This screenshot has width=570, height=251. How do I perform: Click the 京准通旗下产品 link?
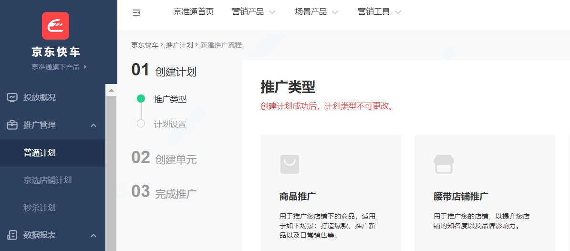(x=56, y=67)
